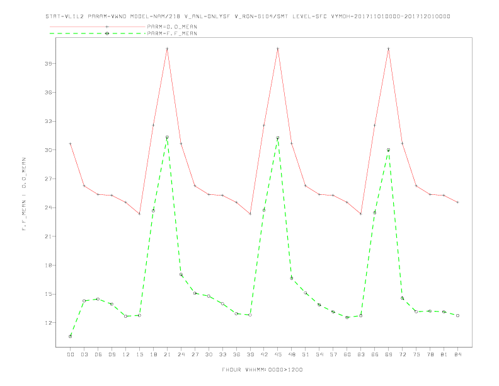Viewport: 499px width, 386px height.
Task: Click the y-axis tick label 33
Action: click(x=49, y=121)
